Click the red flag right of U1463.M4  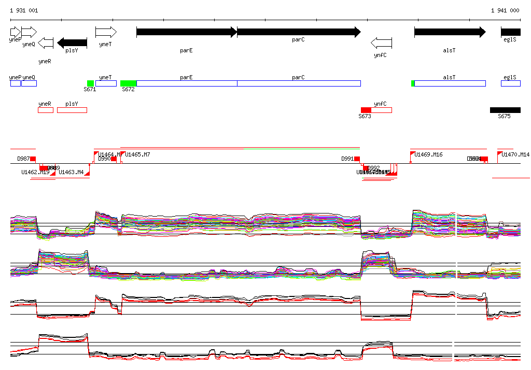click(x=87, y=174)
